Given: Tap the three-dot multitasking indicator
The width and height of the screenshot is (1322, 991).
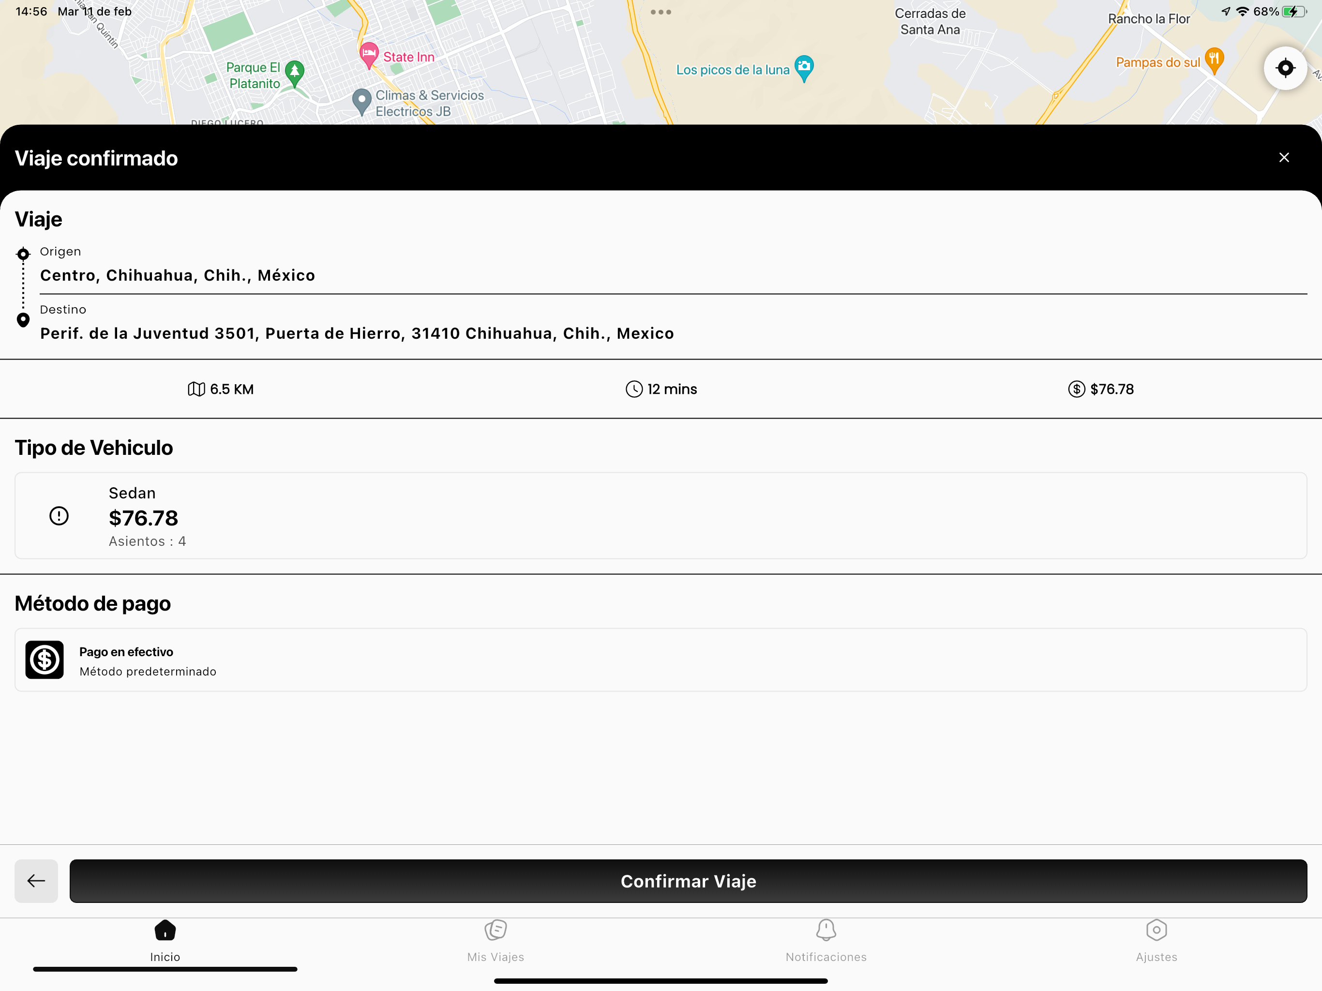Looking at the screenshot, I should click(x=661, y=12).
